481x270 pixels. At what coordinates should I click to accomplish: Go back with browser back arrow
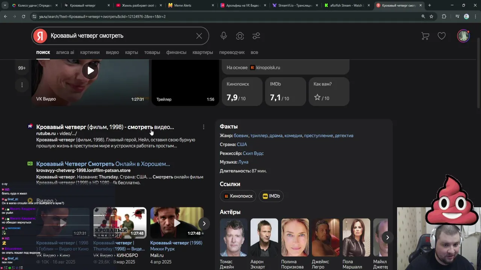5,16
